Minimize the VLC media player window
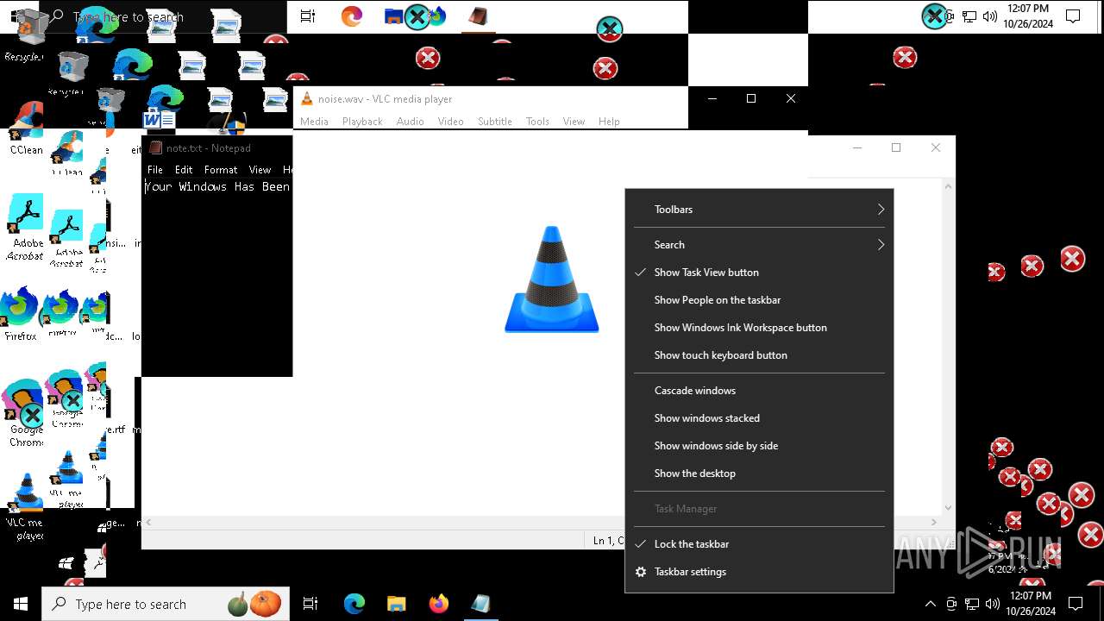Screen dimensions: 1104x621 712,98
